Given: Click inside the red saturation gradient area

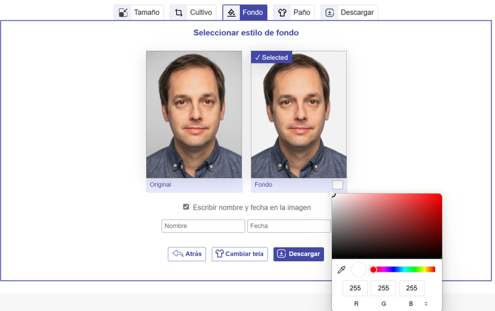Looking at the screenshot, I should [x=387, y=227].
